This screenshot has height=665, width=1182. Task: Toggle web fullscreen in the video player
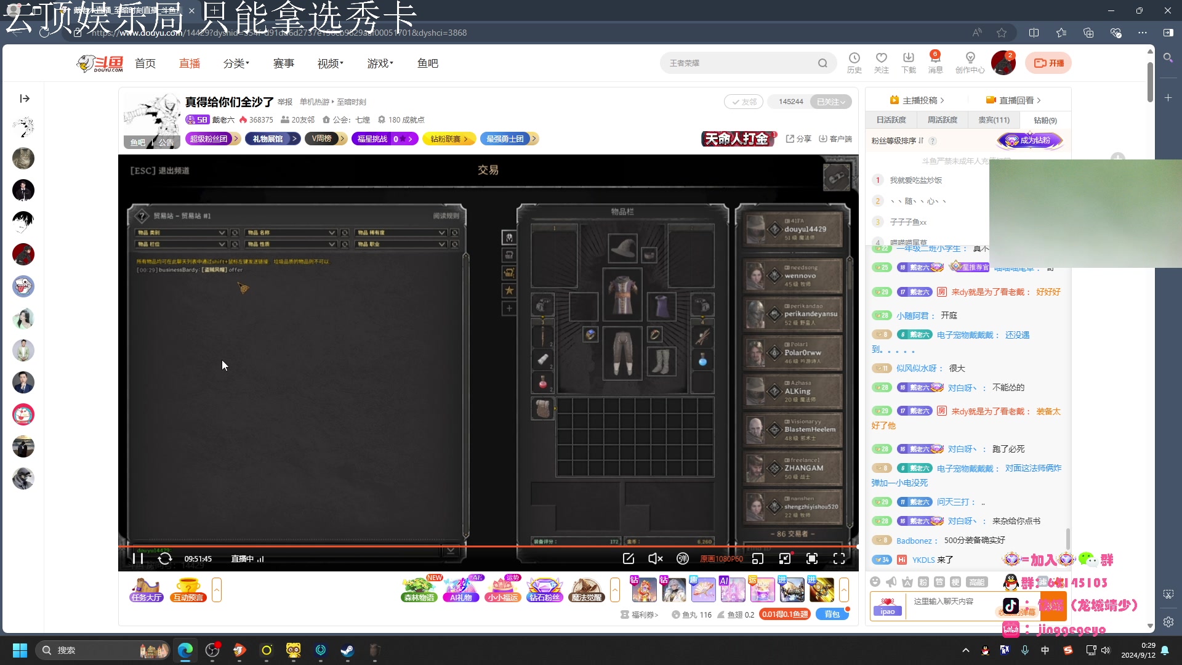click(812, 558)
